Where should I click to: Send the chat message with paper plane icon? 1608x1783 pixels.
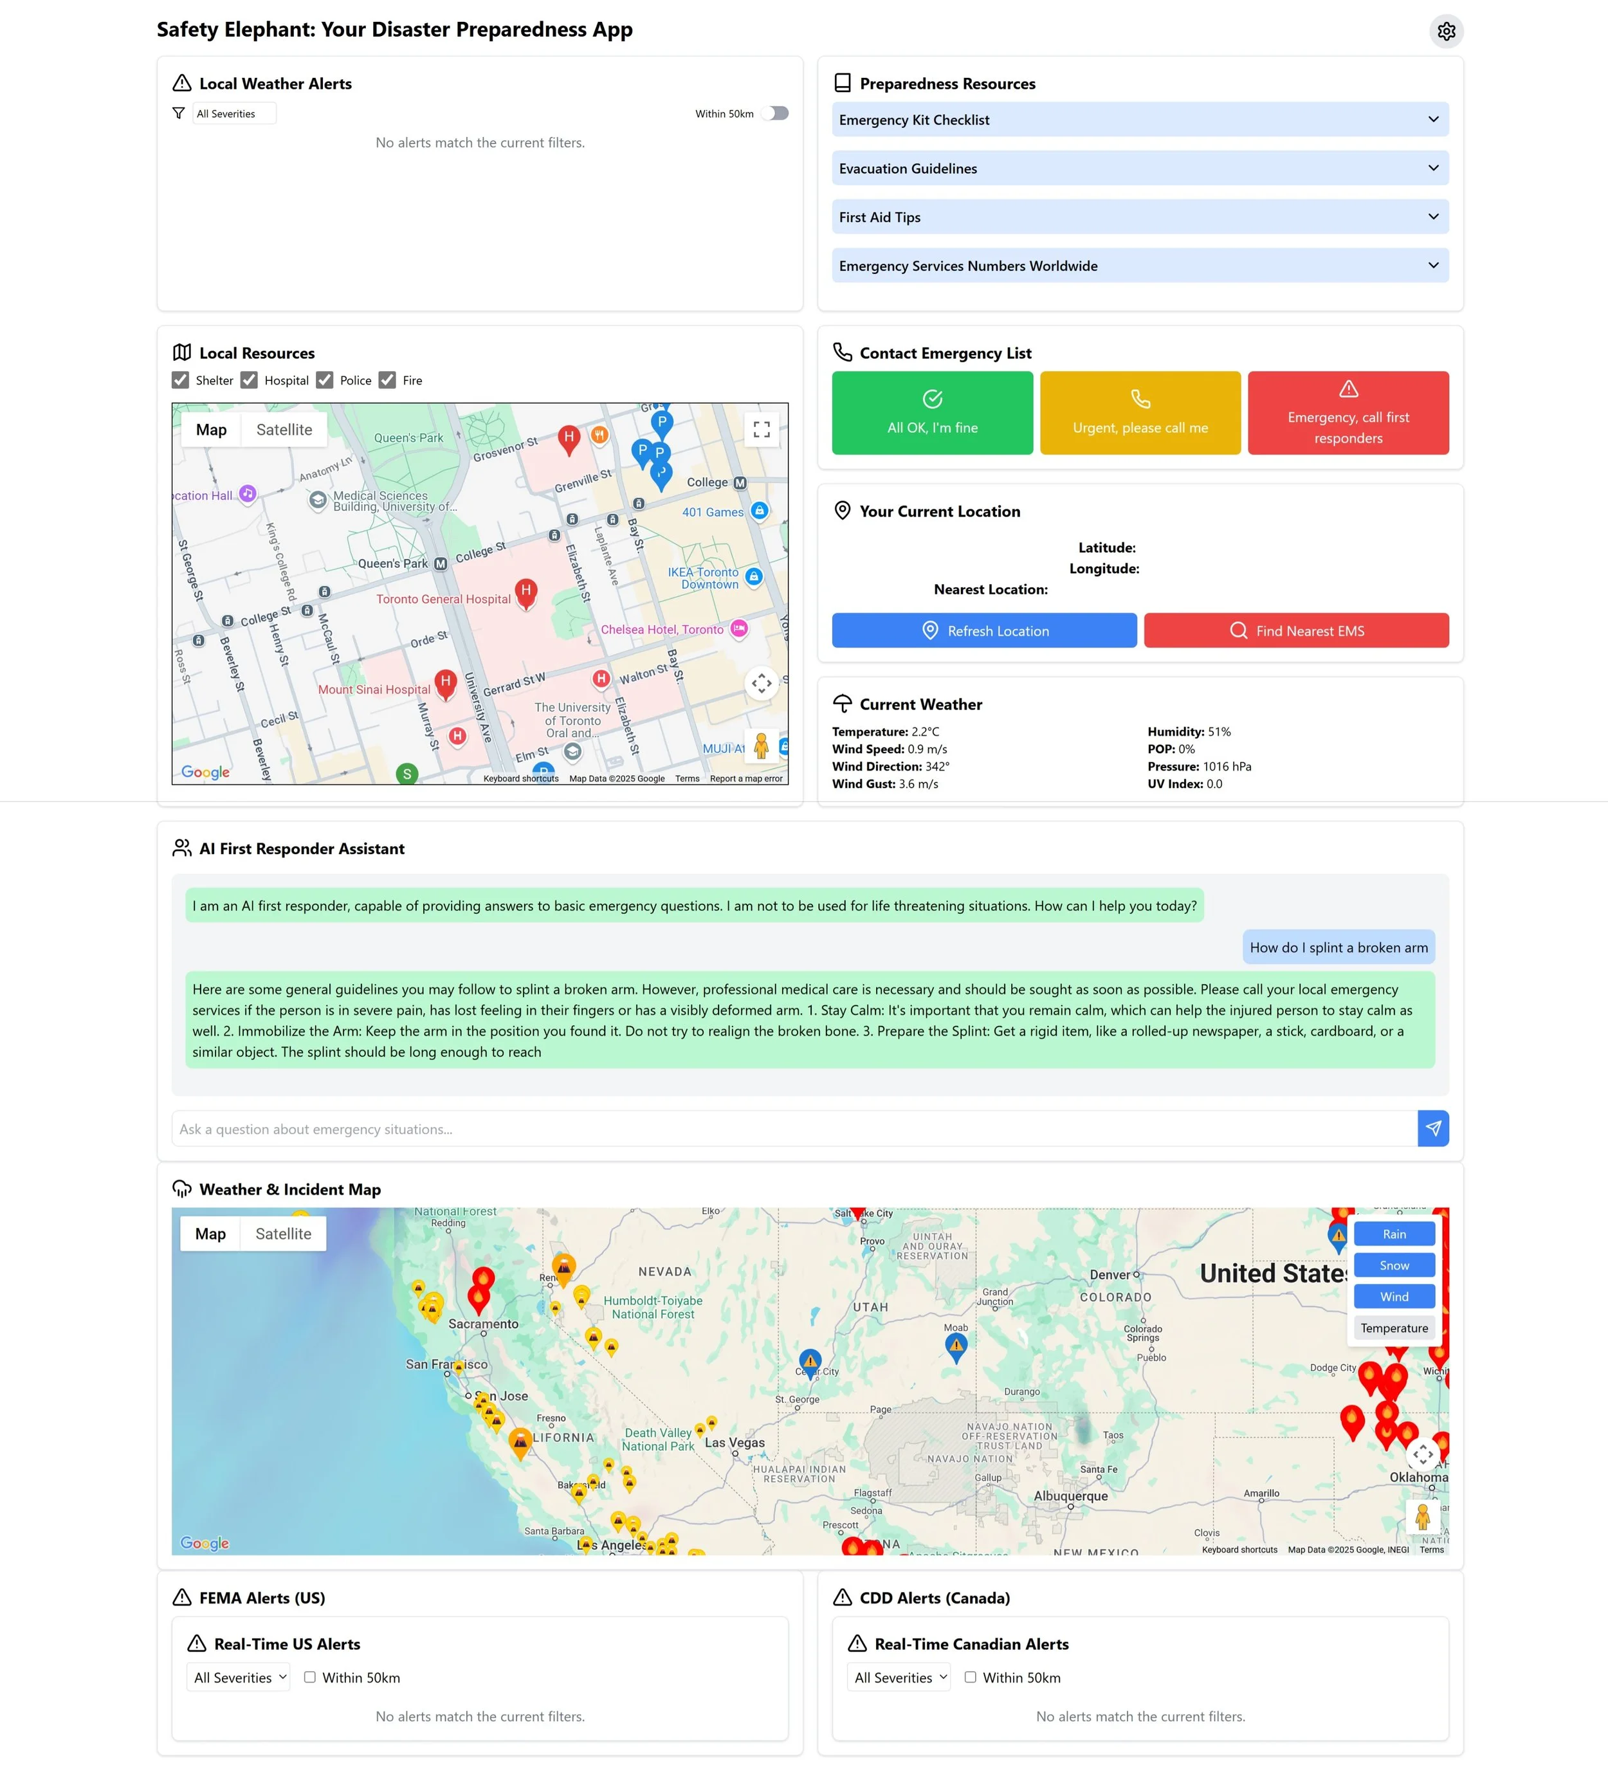click(1432, 1128)
